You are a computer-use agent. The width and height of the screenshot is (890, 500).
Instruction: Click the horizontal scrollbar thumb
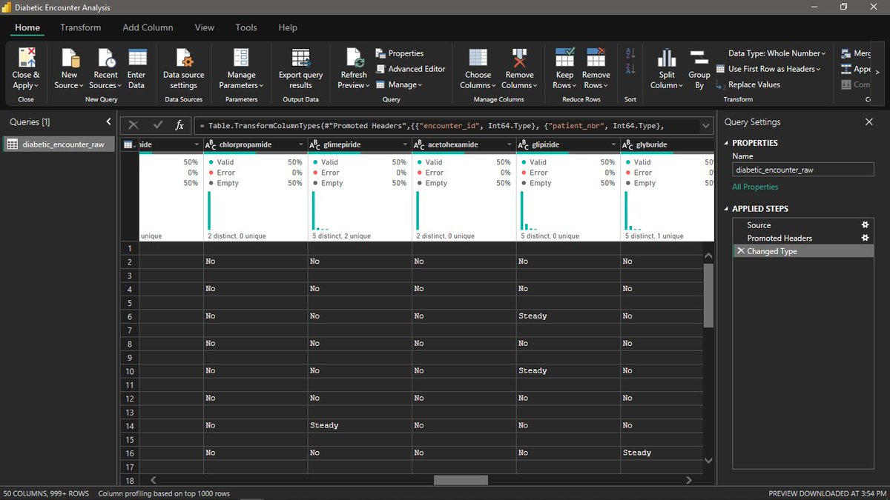point(461,480)
